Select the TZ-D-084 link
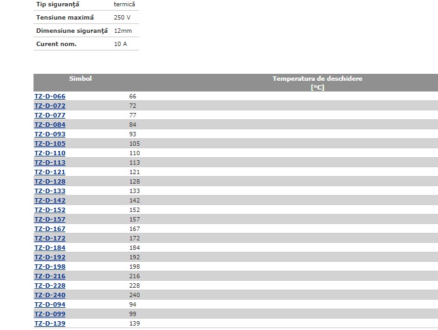438x330 pixels. [50, 125]
